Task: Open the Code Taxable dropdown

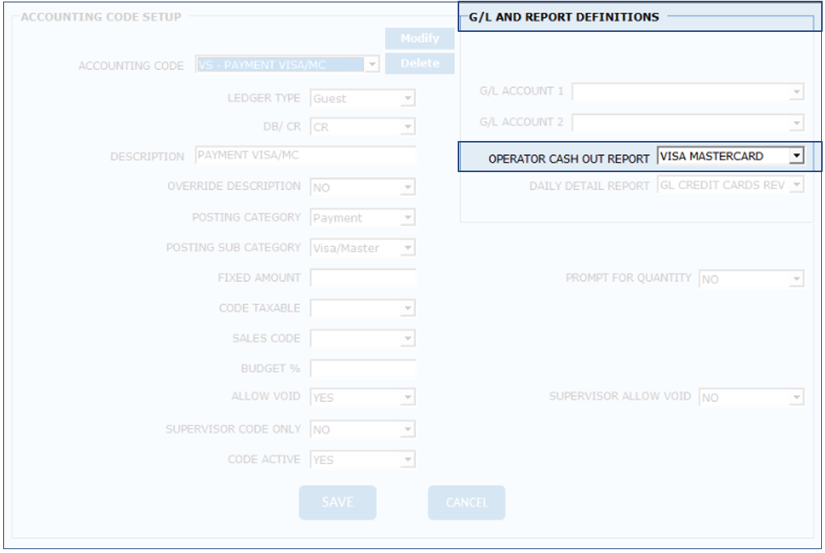Action: [408, 309]
